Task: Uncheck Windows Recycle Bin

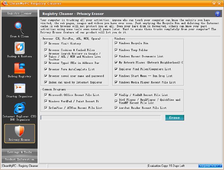Action: click(x=116, y=43)
